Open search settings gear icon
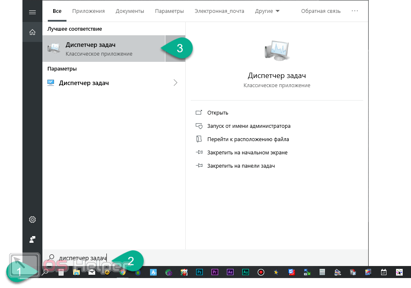This screenshot has height=288, width=411. point(32,220)
